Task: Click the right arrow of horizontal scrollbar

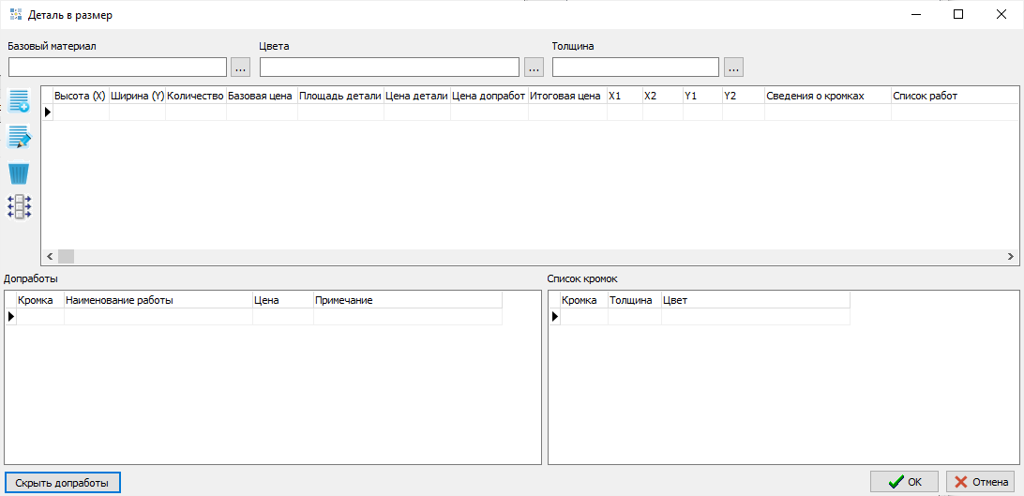Action: 1011,257
